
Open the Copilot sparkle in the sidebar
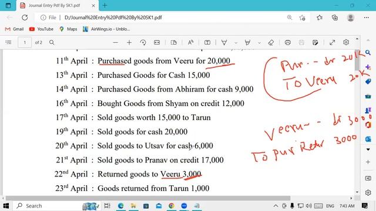[x=368, y=67]
